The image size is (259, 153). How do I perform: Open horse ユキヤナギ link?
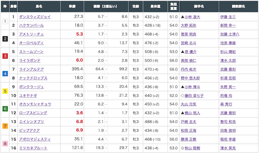(28, 95)
